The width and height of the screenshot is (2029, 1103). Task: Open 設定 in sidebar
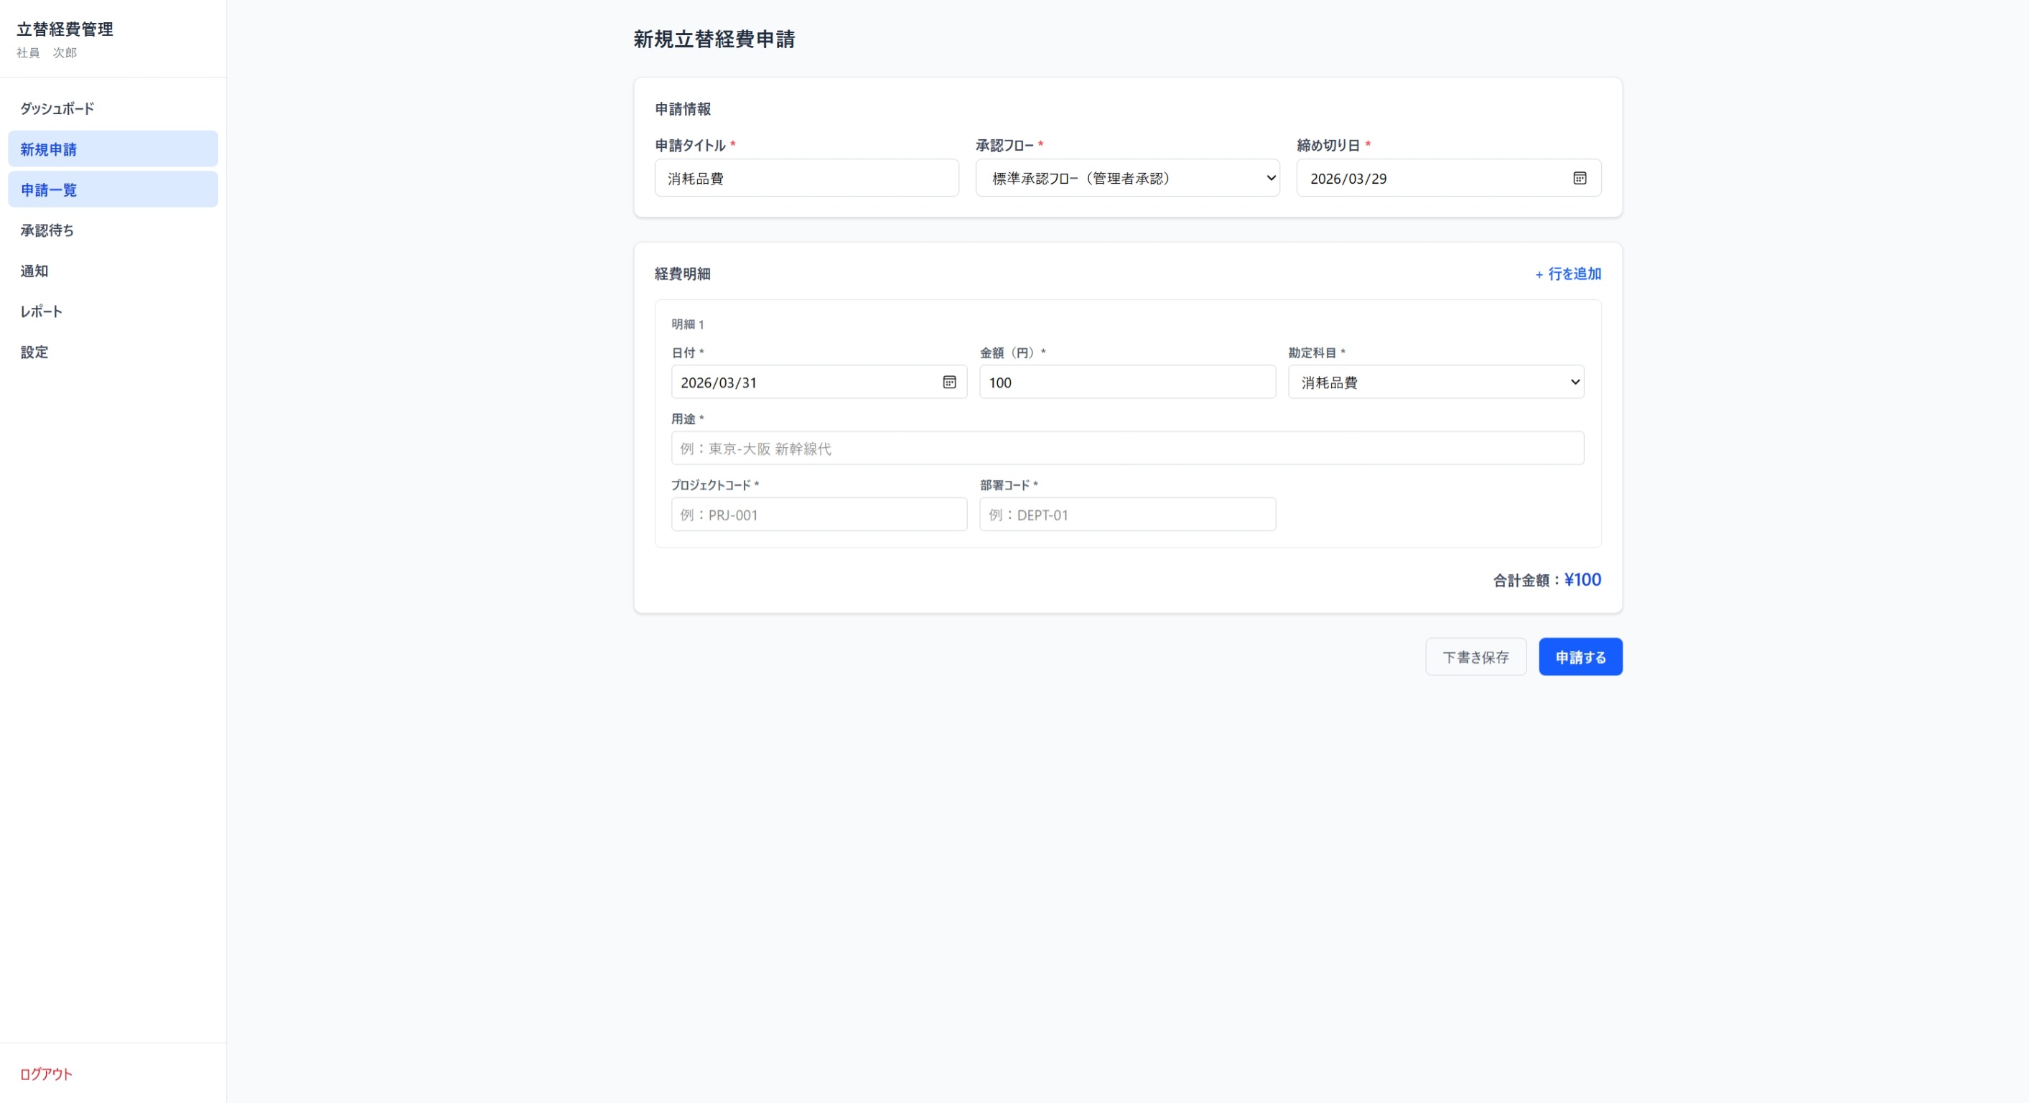[34, 352]
